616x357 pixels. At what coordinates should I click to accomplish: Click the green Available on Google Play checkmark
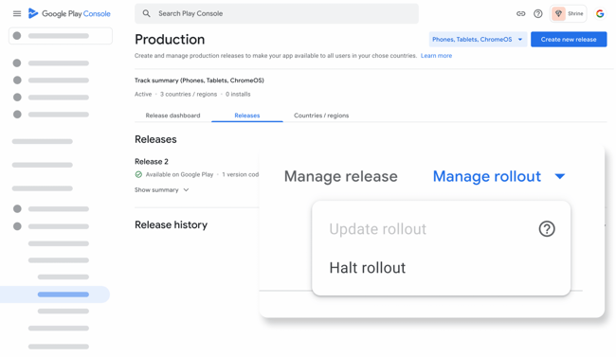click(138, 174)
